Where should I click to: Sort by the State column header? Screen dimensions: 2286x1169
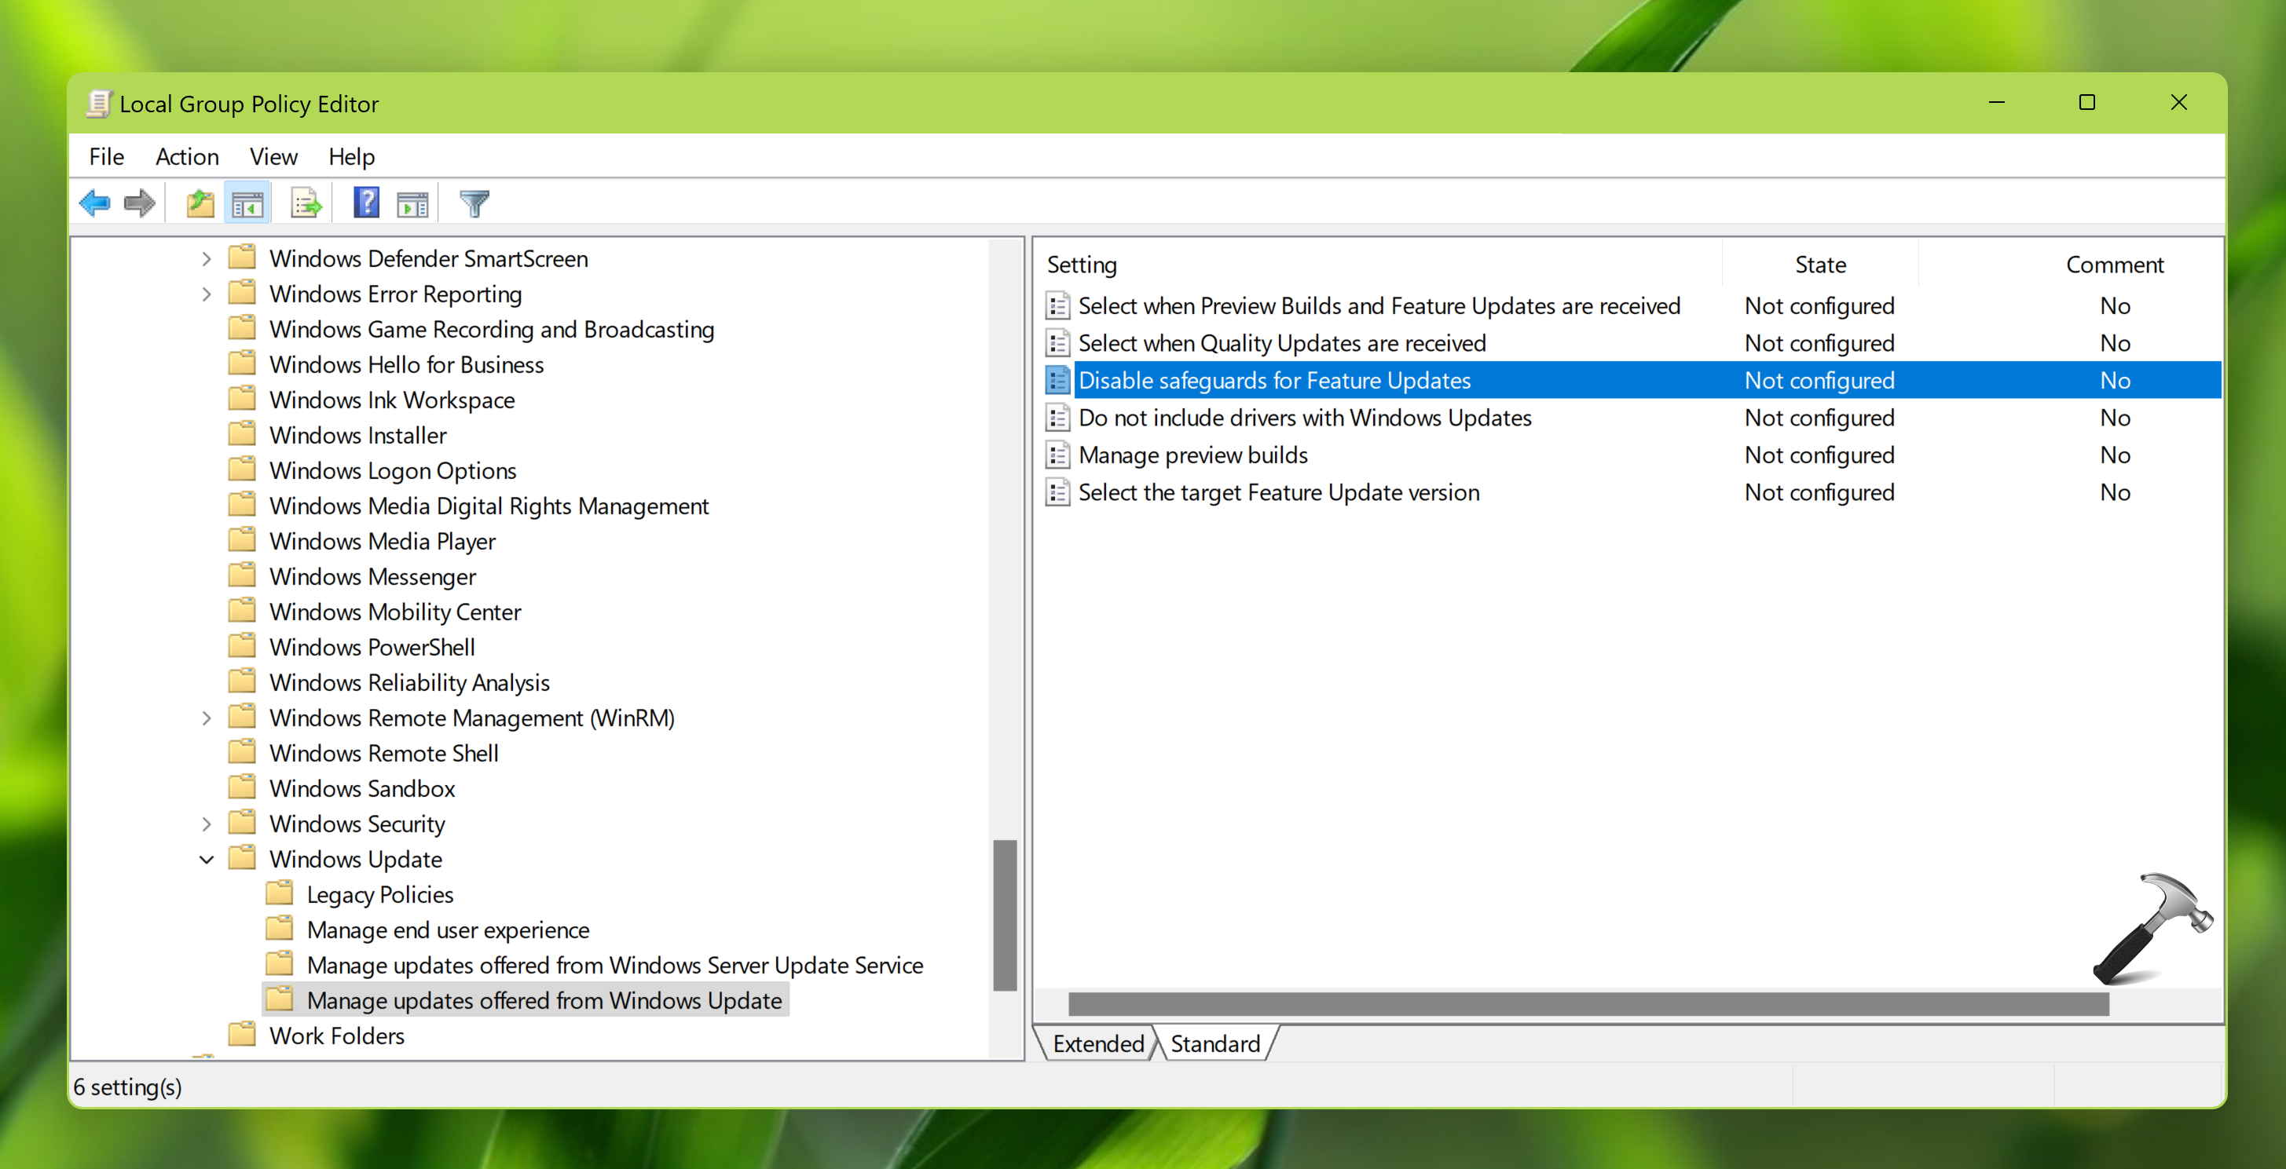click(x=1819, y=265)
